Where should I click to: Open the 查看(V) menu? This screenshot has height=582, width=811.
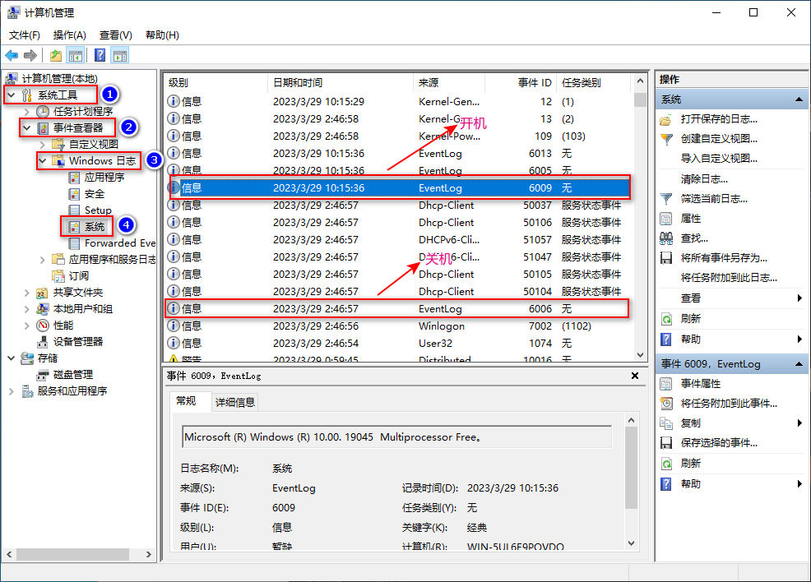[x=116, y=35]
